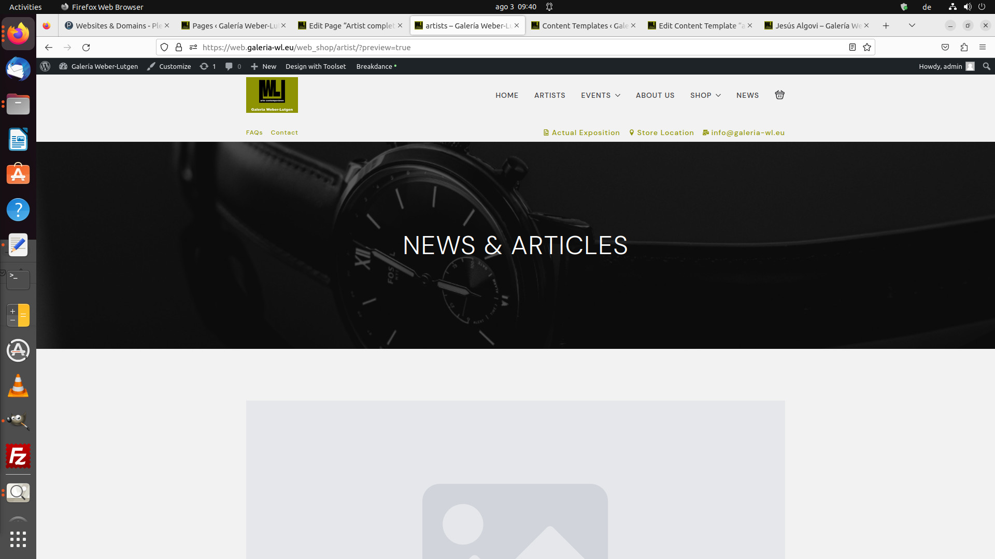Go back to the previous page
The height and width of the screenshot is (559, 995).
coord(49,47)
